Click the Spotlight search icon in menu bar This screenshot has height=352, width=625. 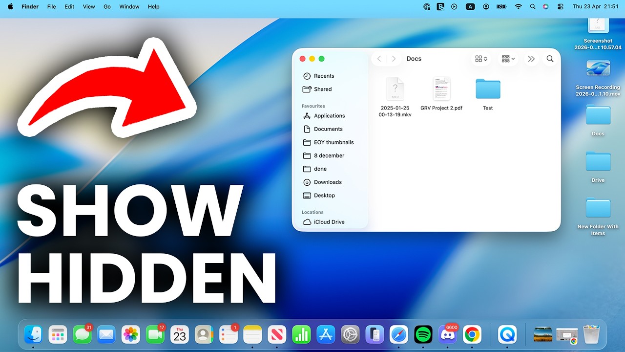tap(532, 7)
